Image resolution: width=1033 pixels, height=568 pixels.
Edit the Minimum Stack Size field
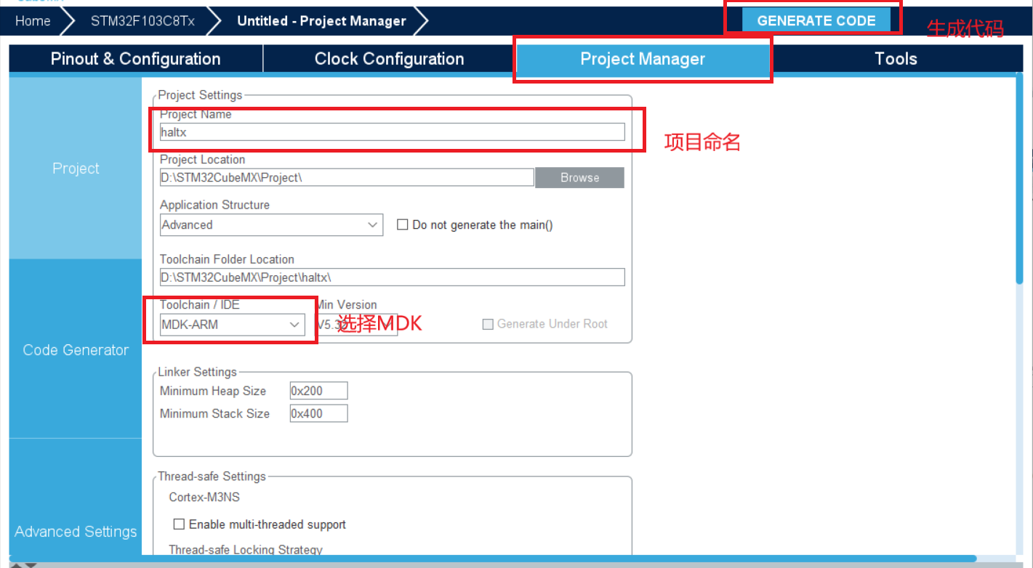[318, 413]
